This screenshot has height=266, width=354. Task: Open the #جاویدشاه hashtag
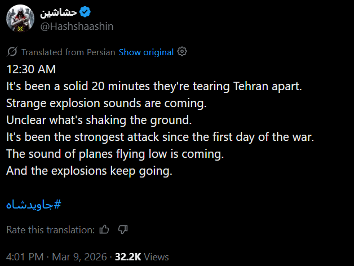click(x=34, y=205)
